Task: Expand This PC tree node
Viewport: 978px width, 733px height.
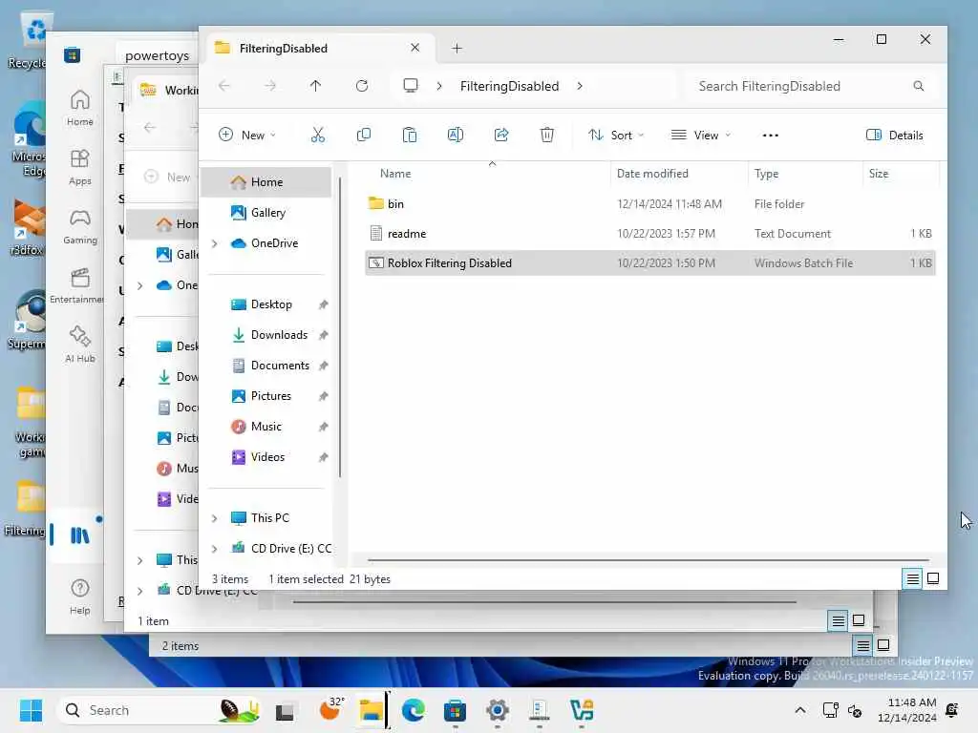Action: click(x=215, y=518)
